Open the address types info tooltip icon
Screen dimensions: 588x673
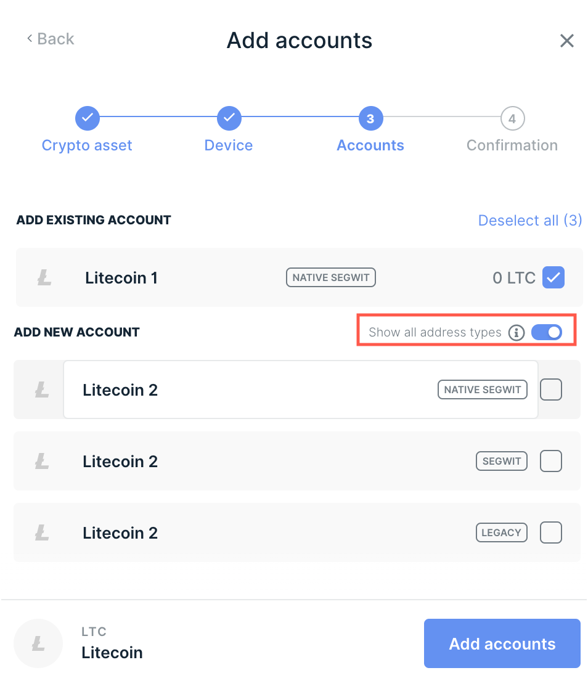517,332
